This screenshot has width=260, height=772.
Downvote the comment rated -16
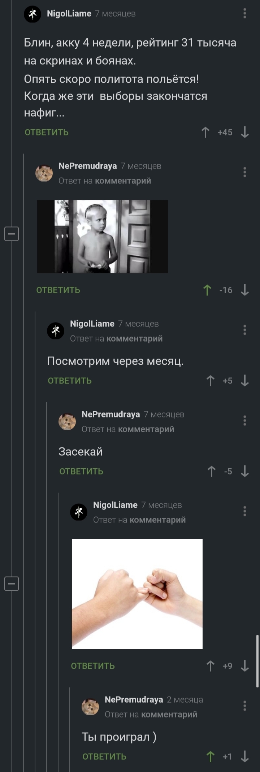click(245, 290)
